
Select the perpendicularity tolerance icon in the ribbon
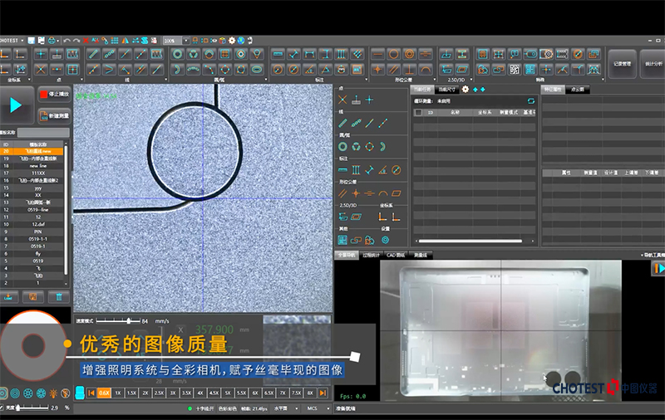point(409,69)
